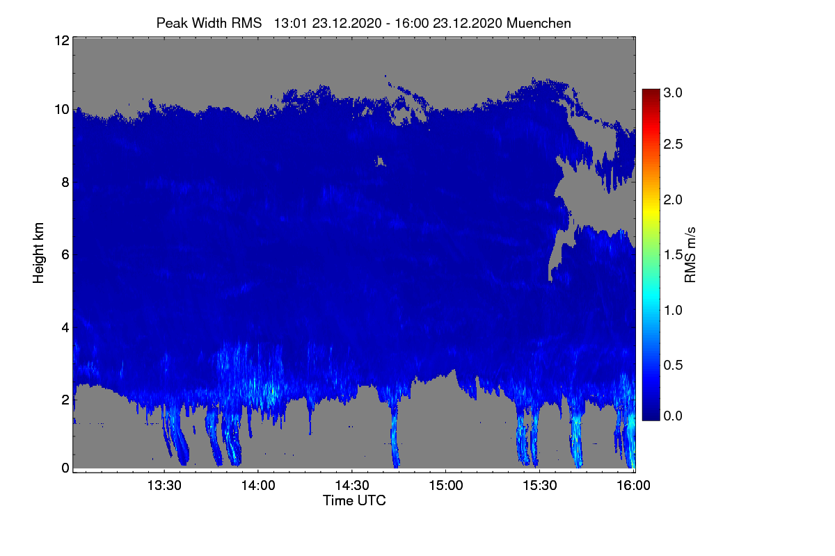The height and width of the screenshot is (556, 835).
Task: Click the height axis label 10
Action: (x=61, y=110)
